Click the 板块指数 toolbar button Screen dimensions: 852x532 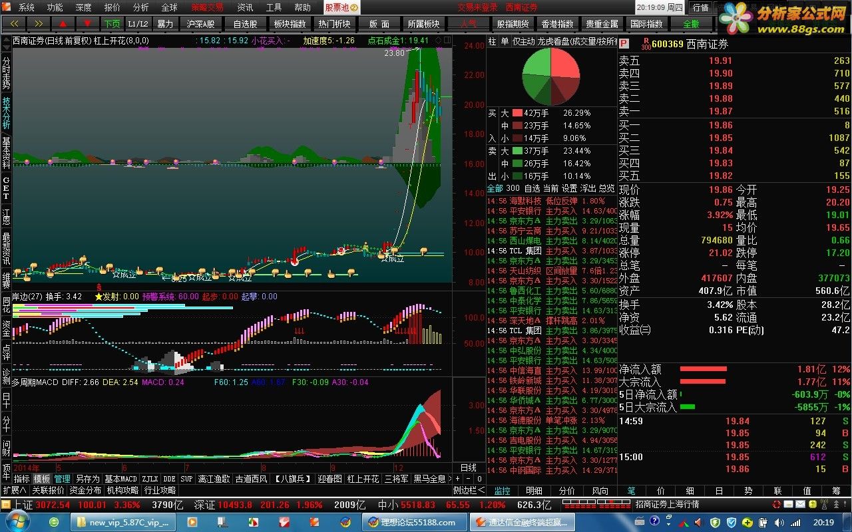pos(290,23)
